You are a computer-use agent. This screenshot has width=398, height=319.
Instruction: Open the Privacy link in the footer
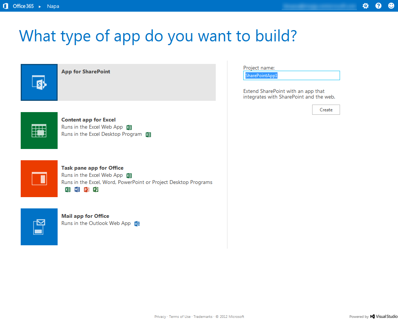tap(160, 316)
